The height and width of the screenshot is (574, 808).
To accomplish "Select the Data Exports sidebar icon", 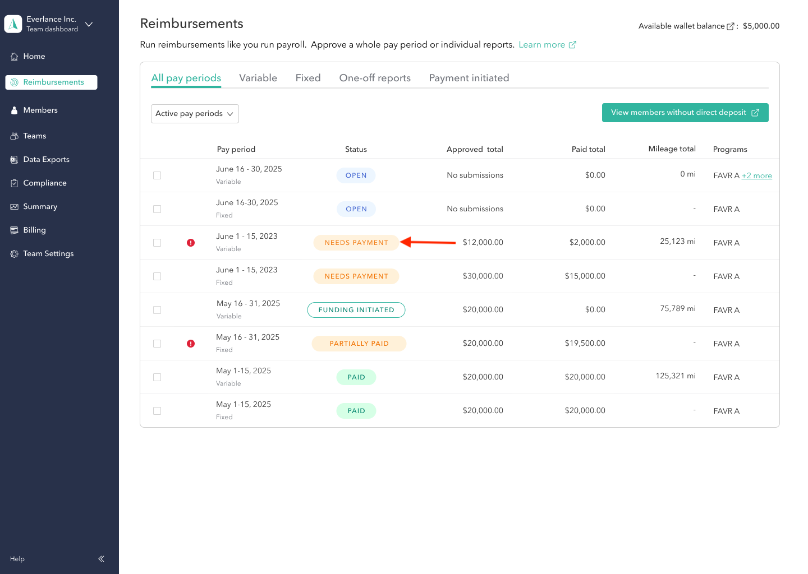I will pos(13,159).
